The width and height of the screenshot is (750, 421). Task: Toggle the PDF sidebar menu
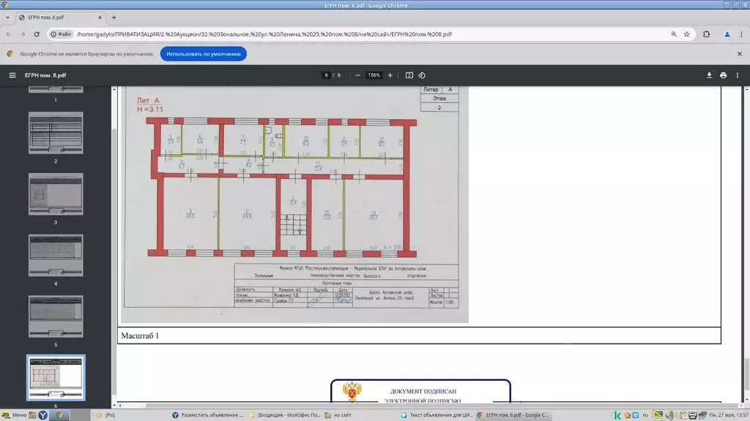pos(12,75)
